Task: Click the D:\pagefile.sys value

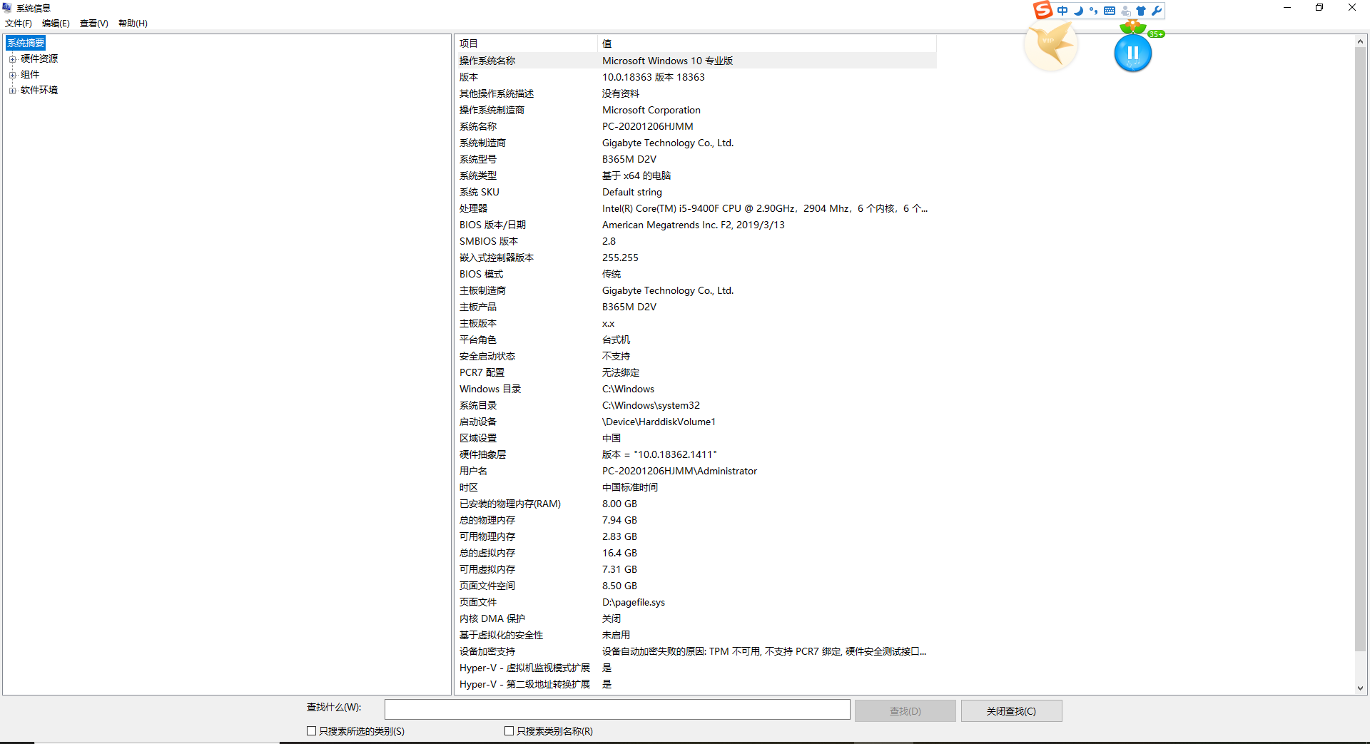Action: [x=633, y=602]
